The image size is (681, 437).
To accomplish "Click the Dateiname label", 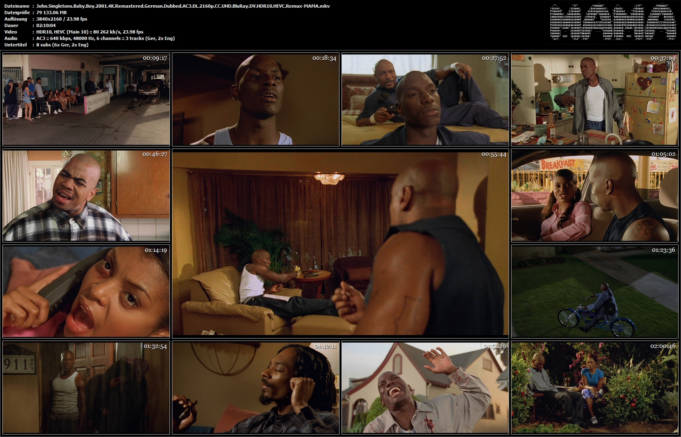I will pyautogui.click(x=17, y=6).
